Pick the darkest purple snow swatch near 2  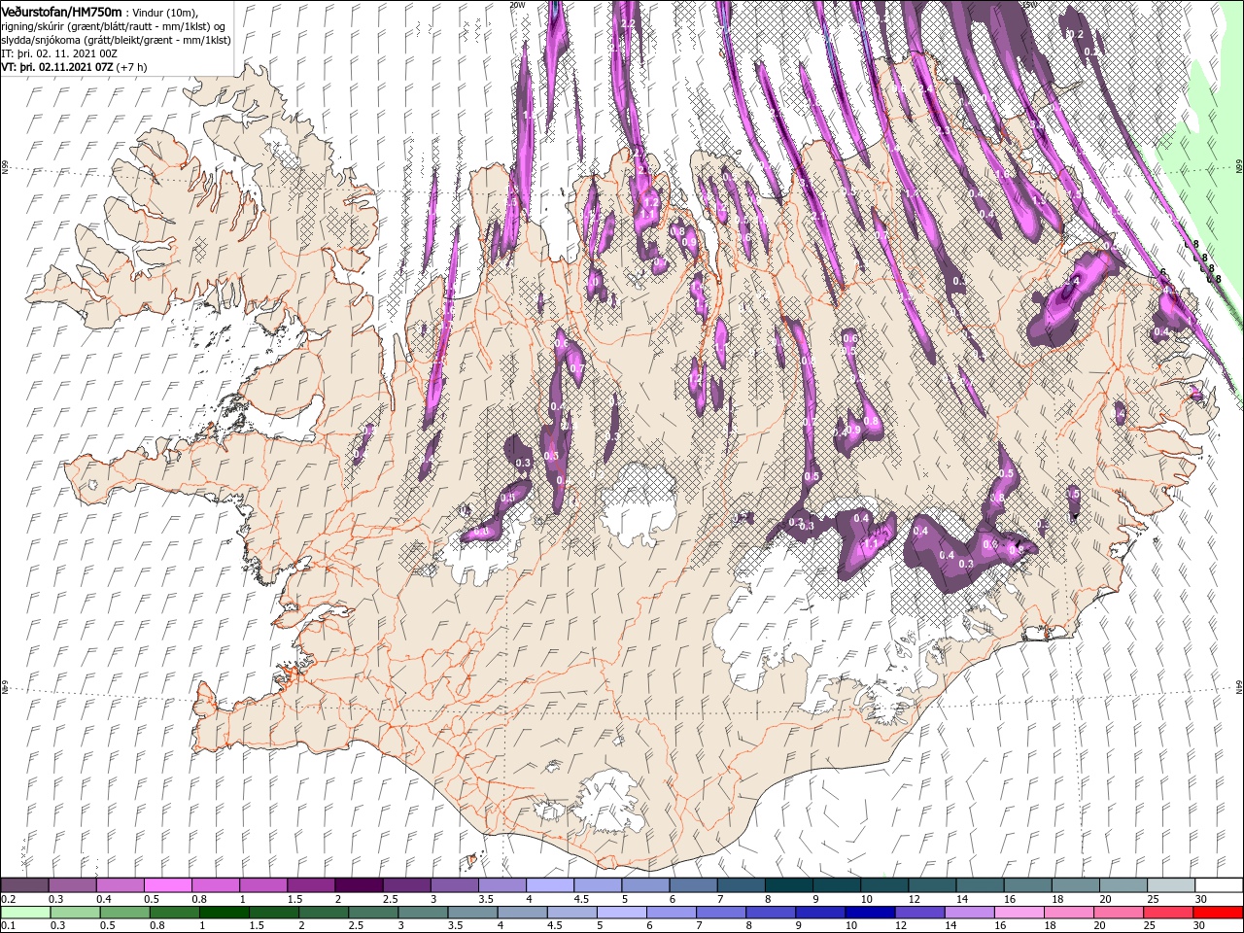[x=358, y=885]
